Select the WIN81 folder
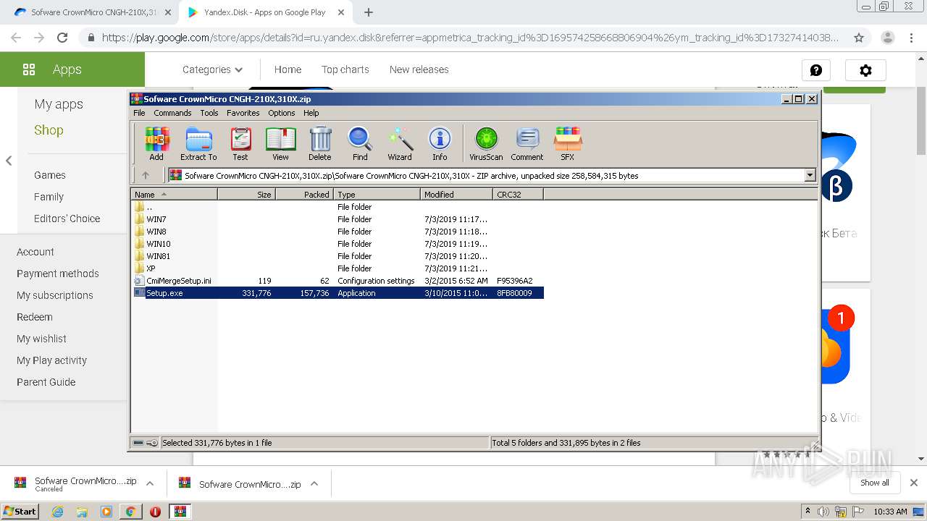This screenshot has width=927, height=521. [x=337, y=256]
